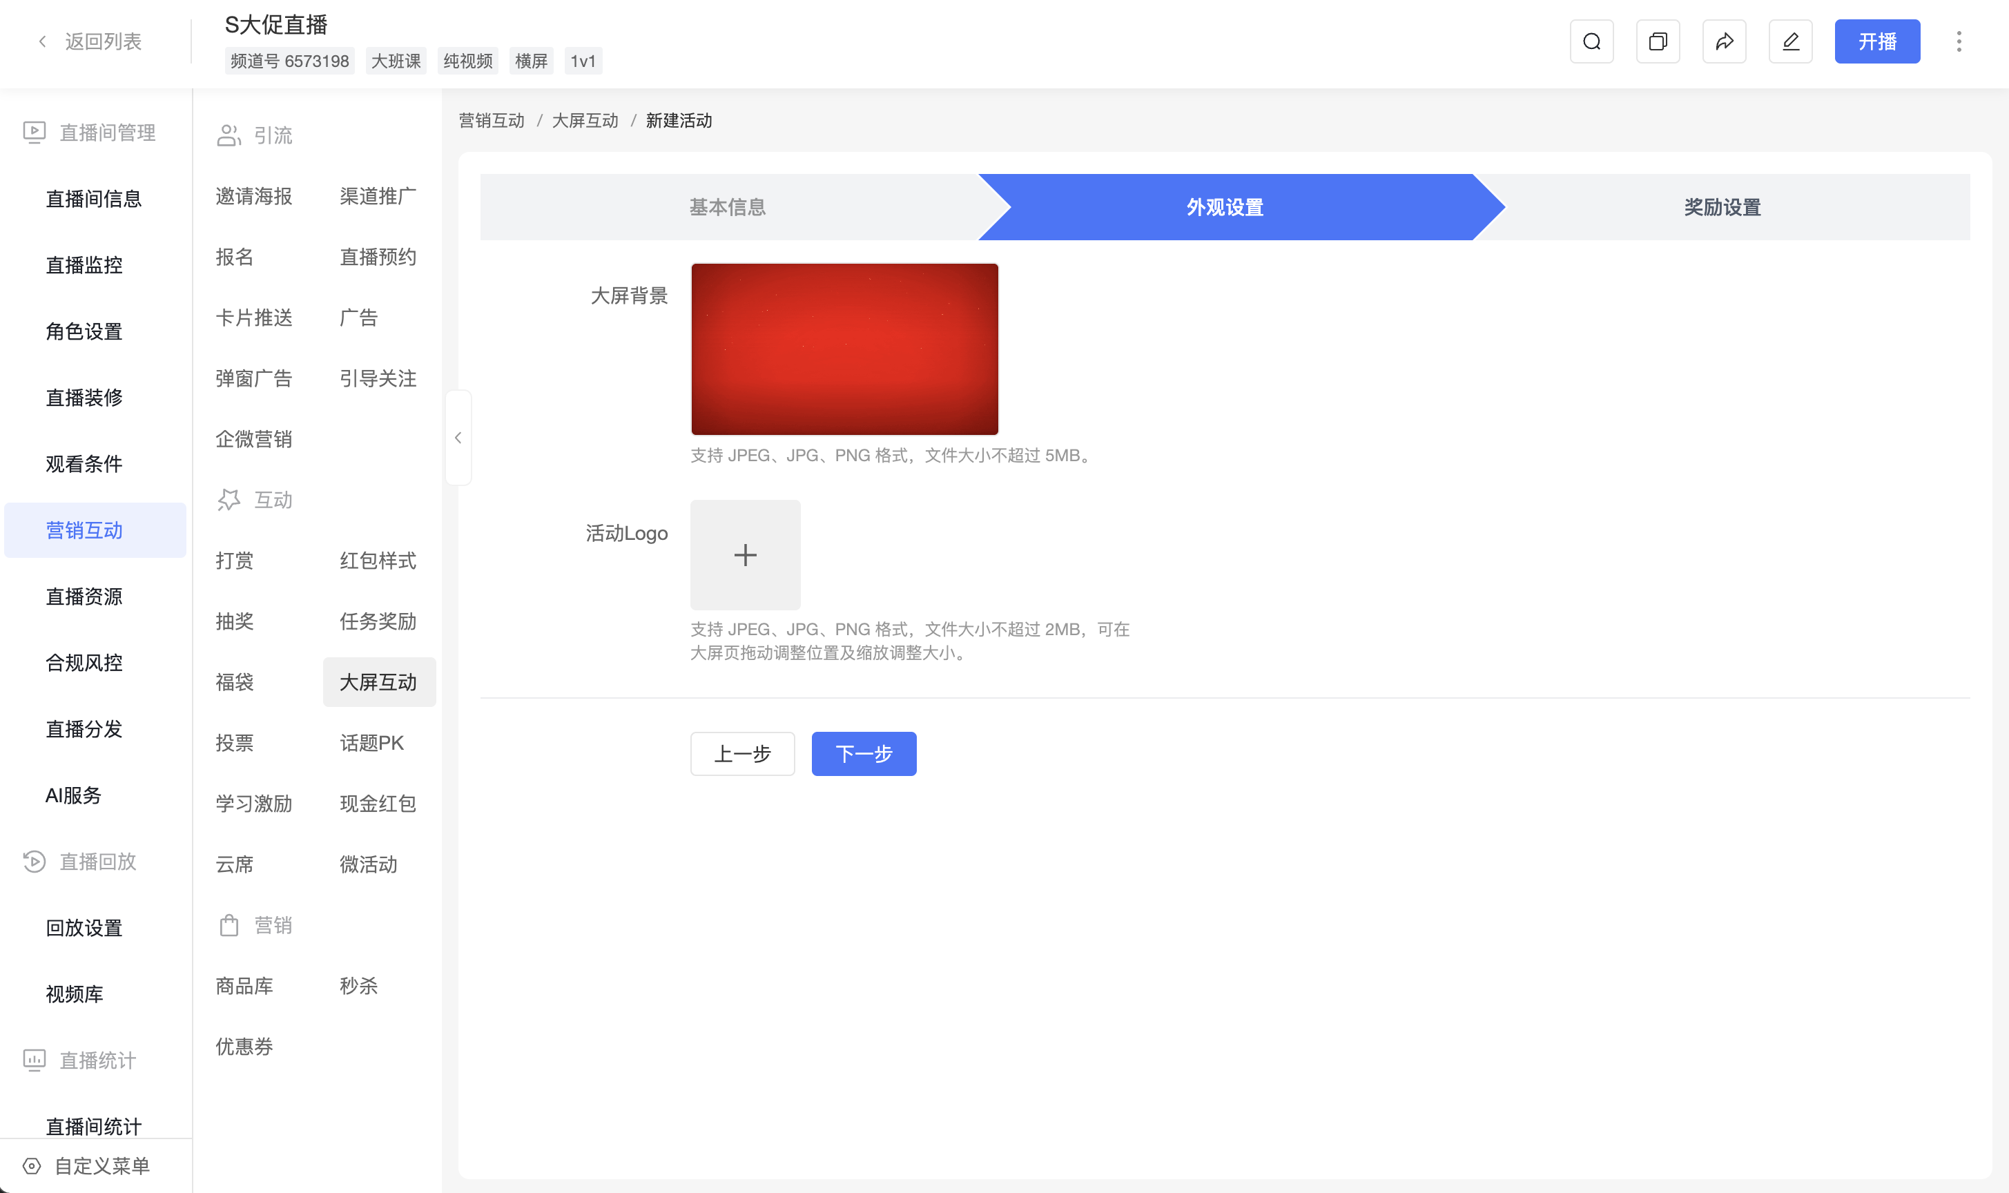This screenshot has height=1193, width=2009.
Task: Click the 直播回放 section icon
Action: pyautogui.click(x=34, y=861)
